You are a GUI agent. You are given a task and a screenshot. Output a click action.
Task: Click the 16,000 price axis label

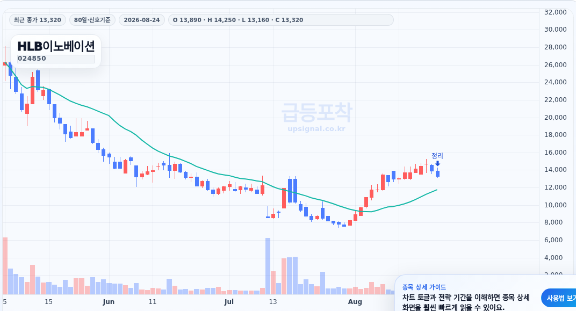(556, 152)
